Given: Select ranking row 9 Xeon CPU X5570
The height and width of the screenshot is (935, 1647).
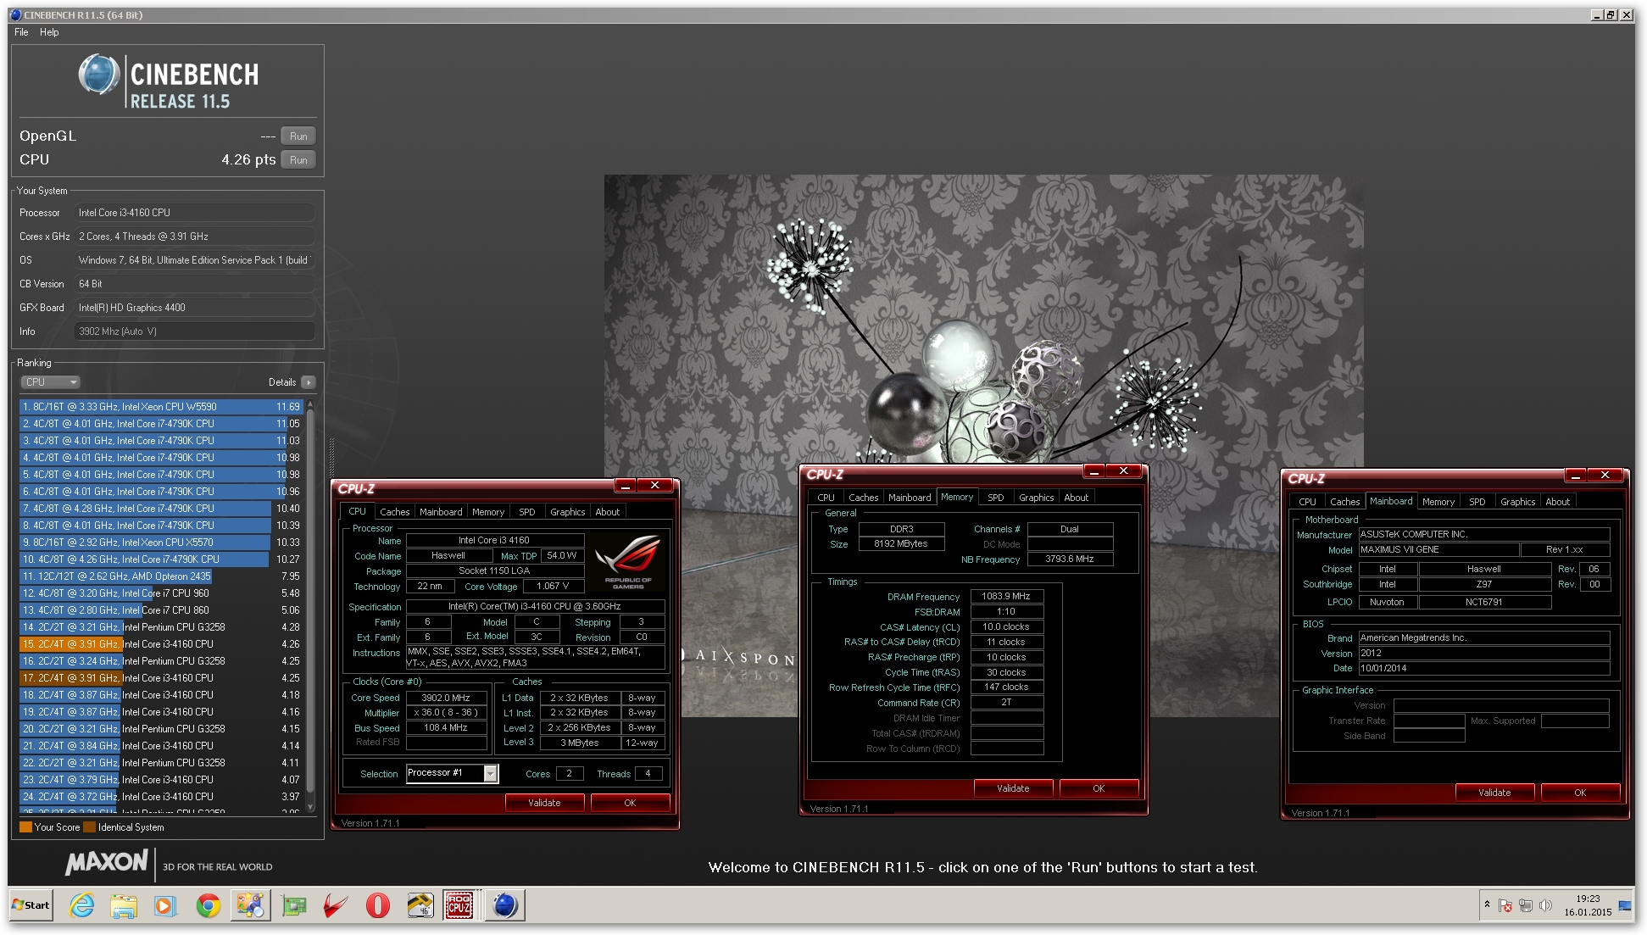Looking at the screenshot, I should point(161,543).
